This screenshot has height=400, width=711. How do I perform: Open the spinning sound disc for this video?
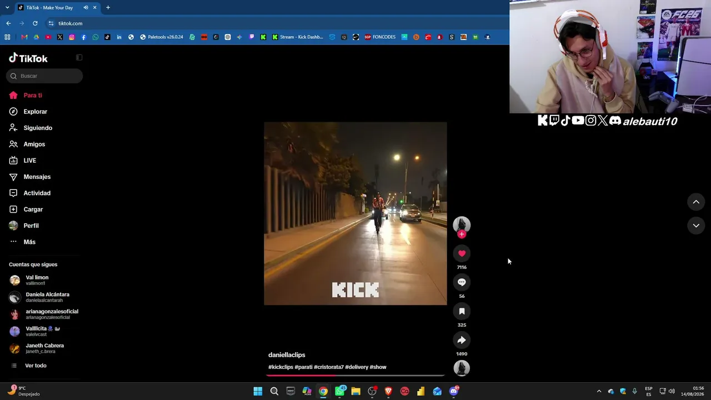[x=462, y=368]
